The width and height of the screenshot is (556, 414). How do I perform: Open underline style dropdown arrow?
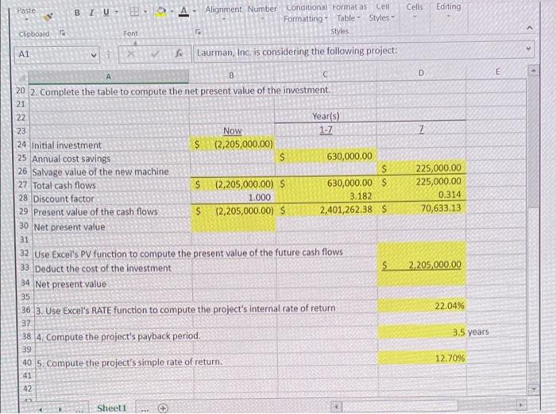[116, 13]
